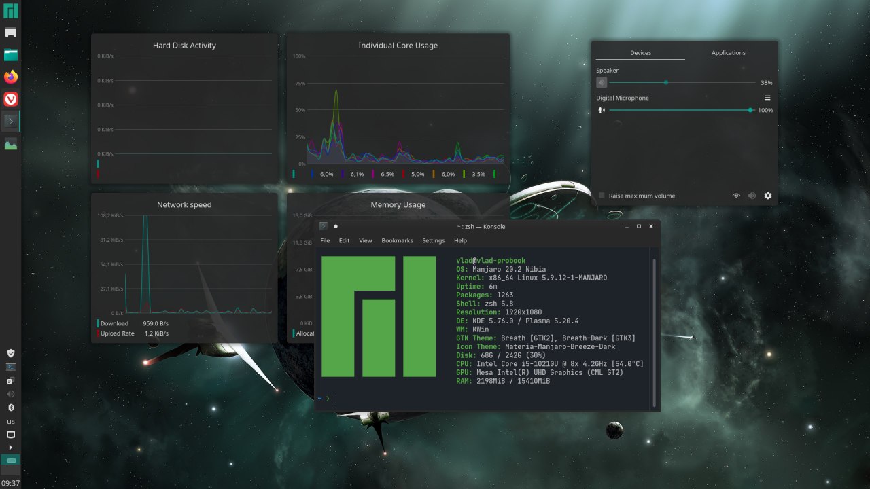Maximize the Konsole window

(638, 226)
